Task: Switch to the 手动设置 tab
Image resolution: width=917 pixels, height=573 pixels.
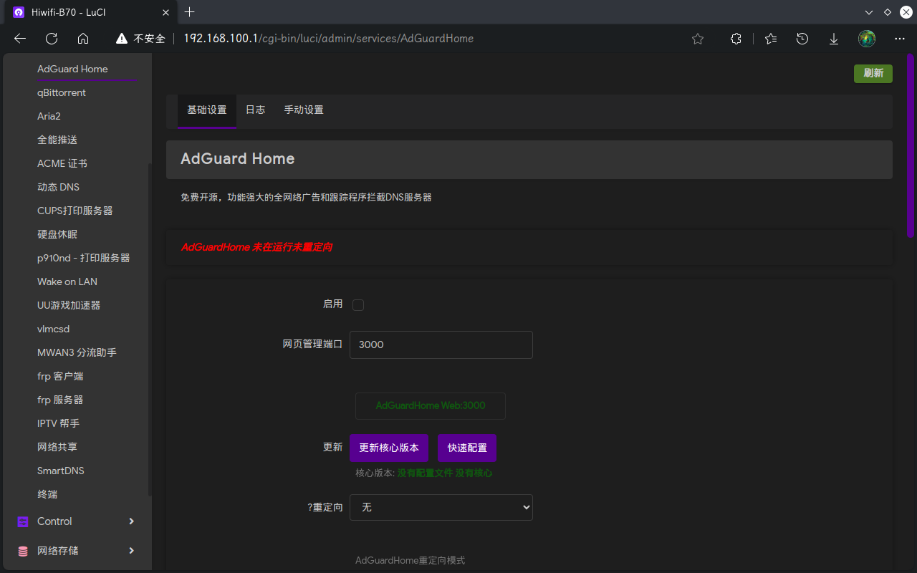Action: pyautogui.click(x=304, y=110)
